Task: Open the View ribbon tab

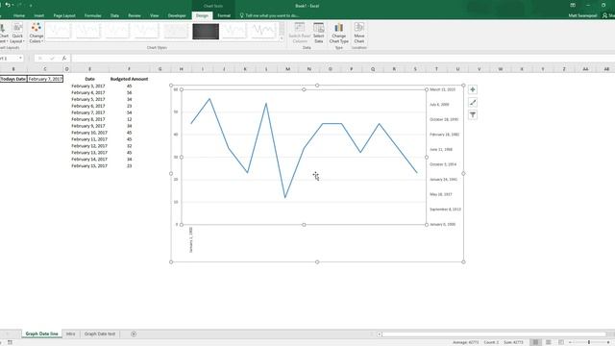Action: [154, 15]
